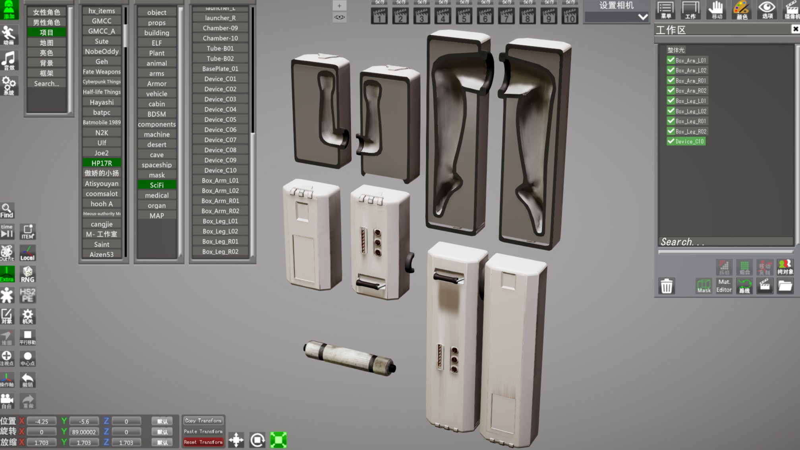Click the rotation Y value field
Screen dimensions: 800x450
tap(84, 432)
